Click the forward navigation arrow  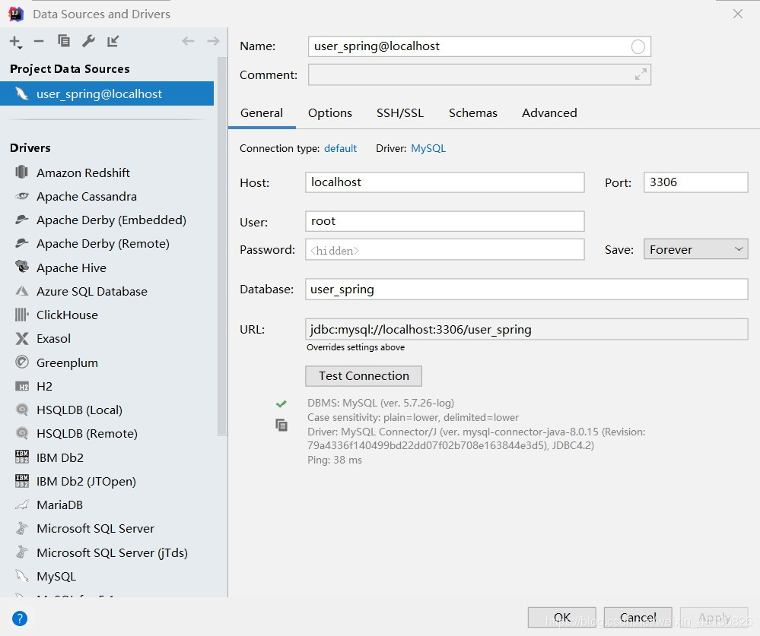click(x=211, y=41)
